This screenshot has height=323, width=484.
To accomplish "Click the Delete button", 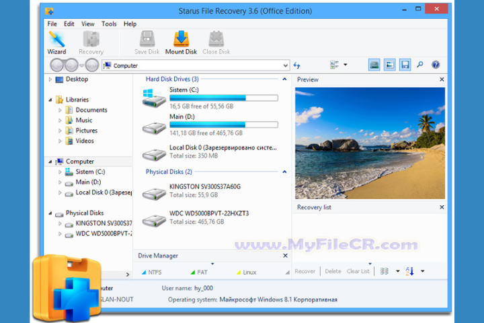I will [333, 271].
